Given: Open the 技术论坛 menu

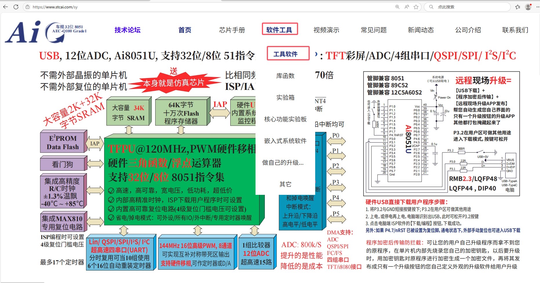Looking at the screenshot, I should tap(127, 30).
